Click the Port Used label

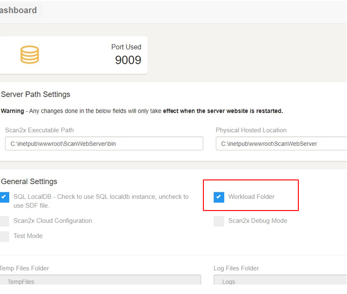click(126, 47)
